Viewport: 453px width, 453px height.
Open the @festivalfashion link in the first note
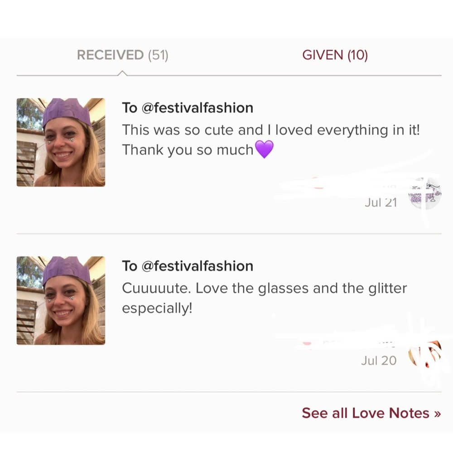coord(198,108)
